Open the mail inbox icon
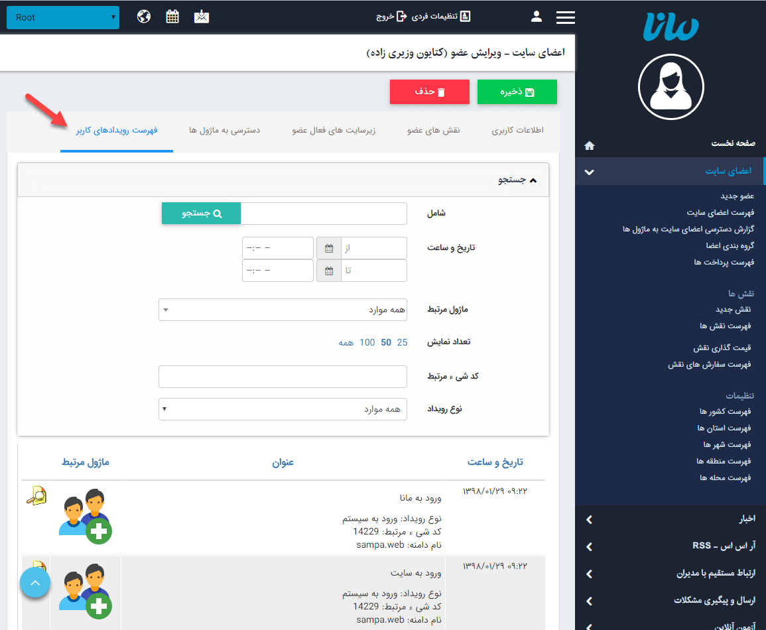Viewport: 766px width, 630px height. pyautogui.click(x=202, y=17)
